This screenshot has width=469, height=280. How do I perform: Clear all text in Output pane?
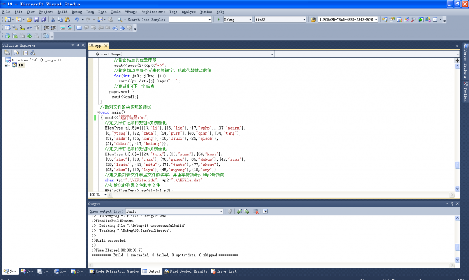pos(256,211)
